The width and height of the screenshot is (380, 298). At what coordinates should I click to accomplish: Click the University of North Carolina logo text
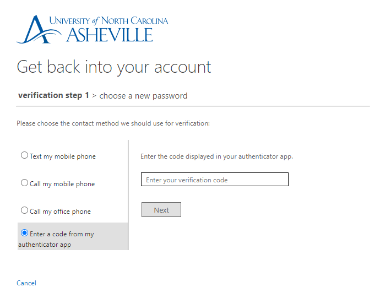[x=108, y=21]
